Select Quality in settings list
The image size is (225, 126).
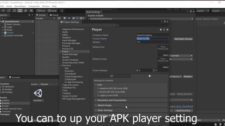tap(66, 57)
